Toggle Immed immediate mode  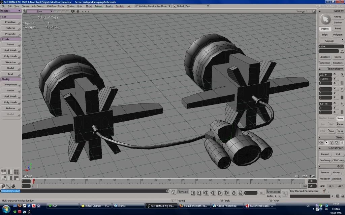337,179
